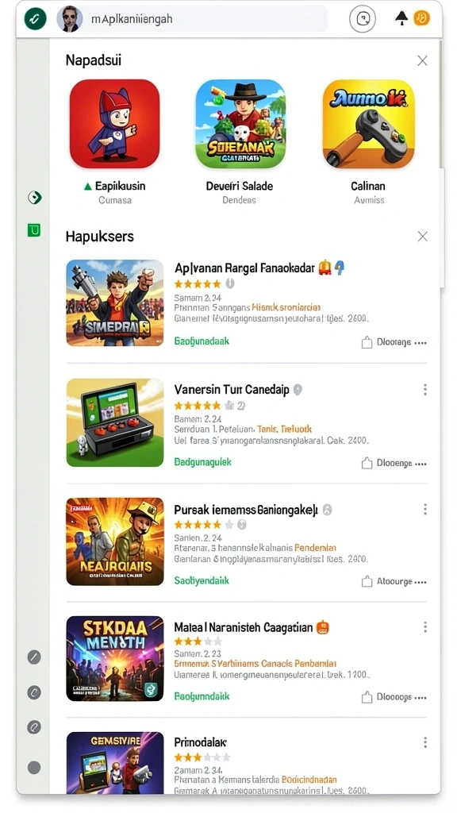The image size is (457, 813).
Task: Open more options for Maleal Naranisteh Caagatian
Action: coord(425,627)
